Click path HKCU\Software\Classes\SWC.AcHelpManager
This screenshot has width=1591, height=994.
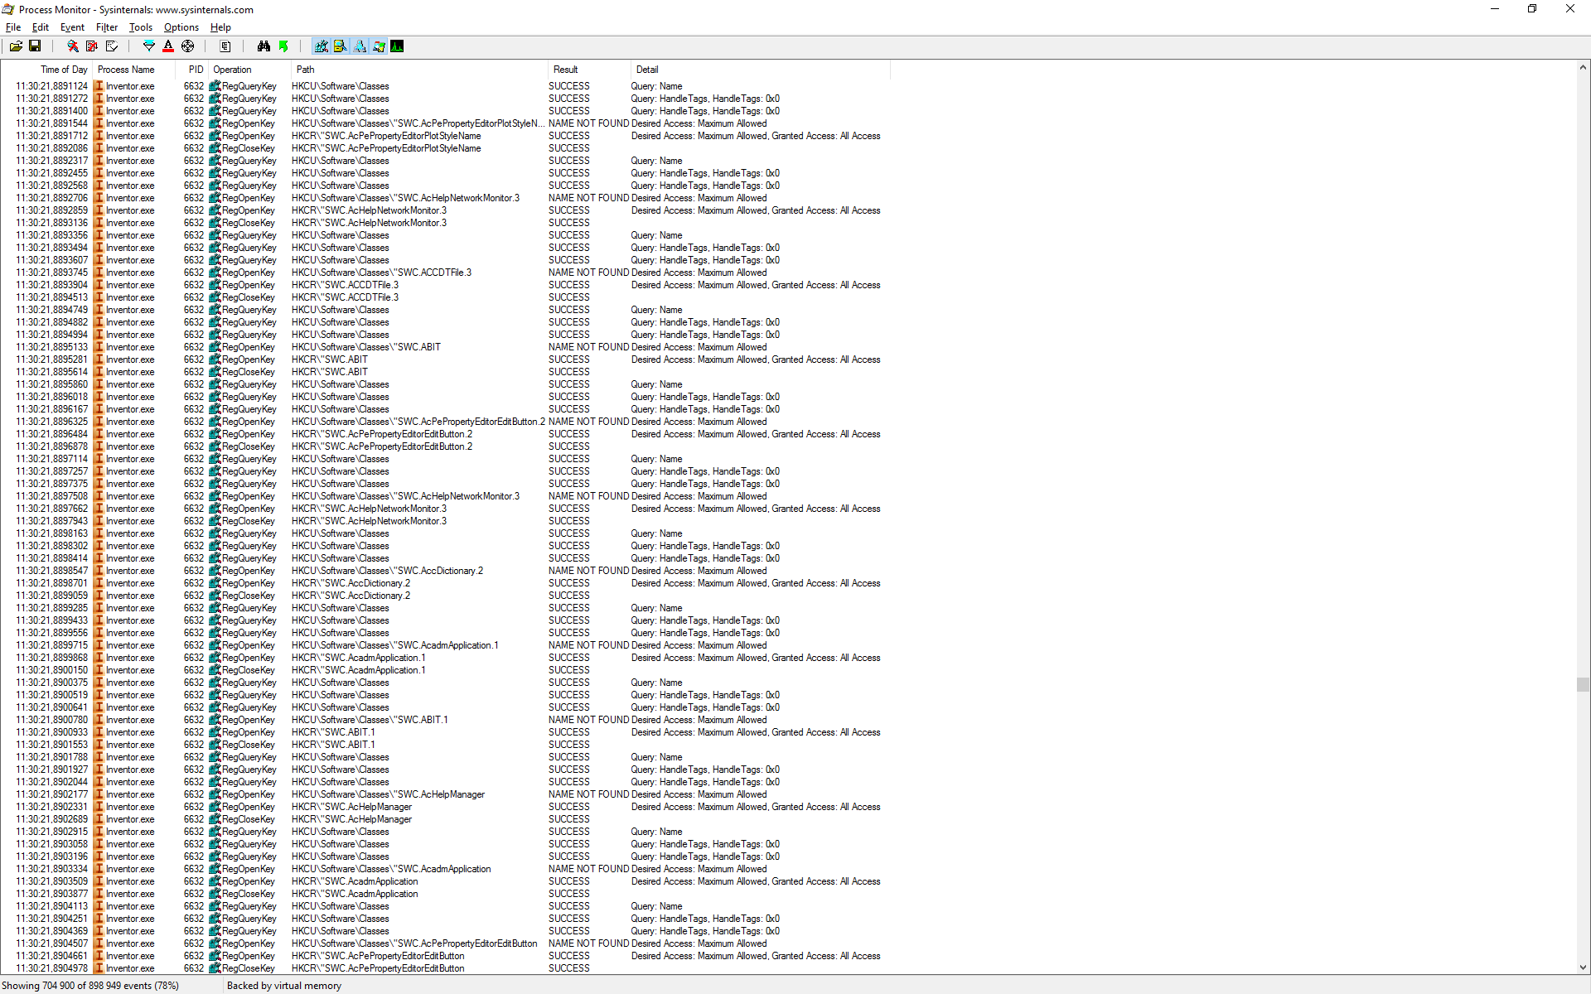(x=388, y=794)
